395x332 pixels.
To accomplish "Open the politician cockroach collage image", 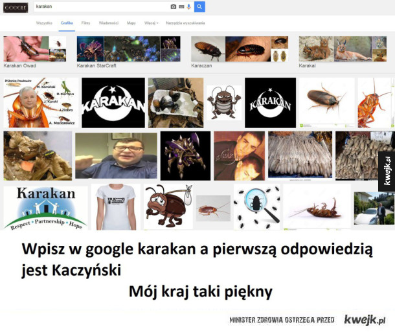I will 41,103.
